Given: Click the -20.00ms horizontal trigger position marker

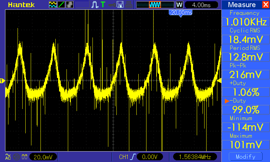Looking at the screenshot, I should point(181,13).
